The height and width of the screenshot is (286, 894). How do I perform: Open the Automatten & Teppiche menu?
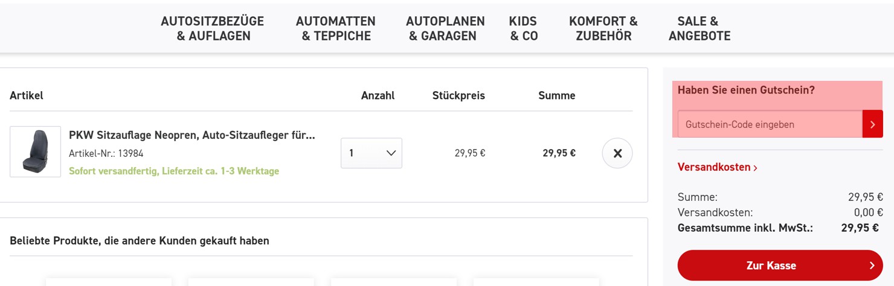[x=335, y=29]
